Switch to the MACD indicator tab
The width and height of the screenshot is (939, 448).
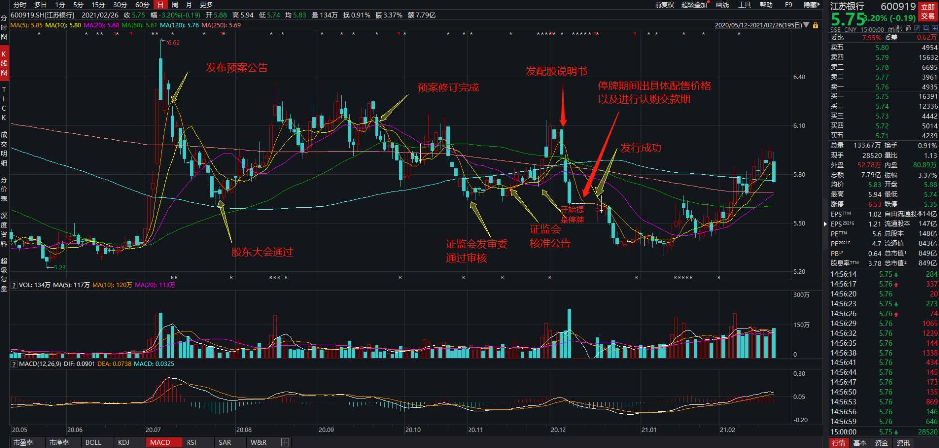(163, 442)
